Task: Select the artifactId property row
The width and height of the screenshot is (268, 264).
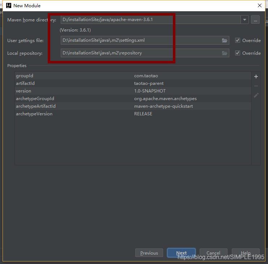Action: tap(133, 83)
